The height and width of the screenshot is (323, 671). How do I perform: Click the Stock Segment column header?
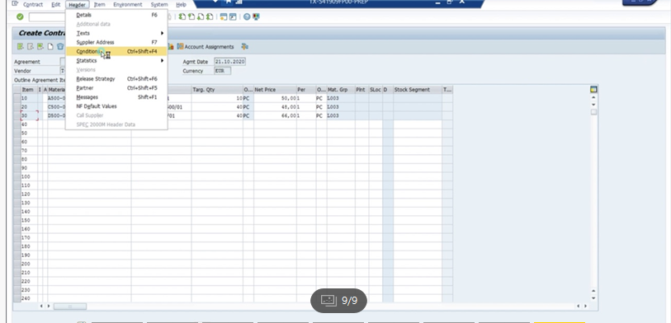(418, 90)
